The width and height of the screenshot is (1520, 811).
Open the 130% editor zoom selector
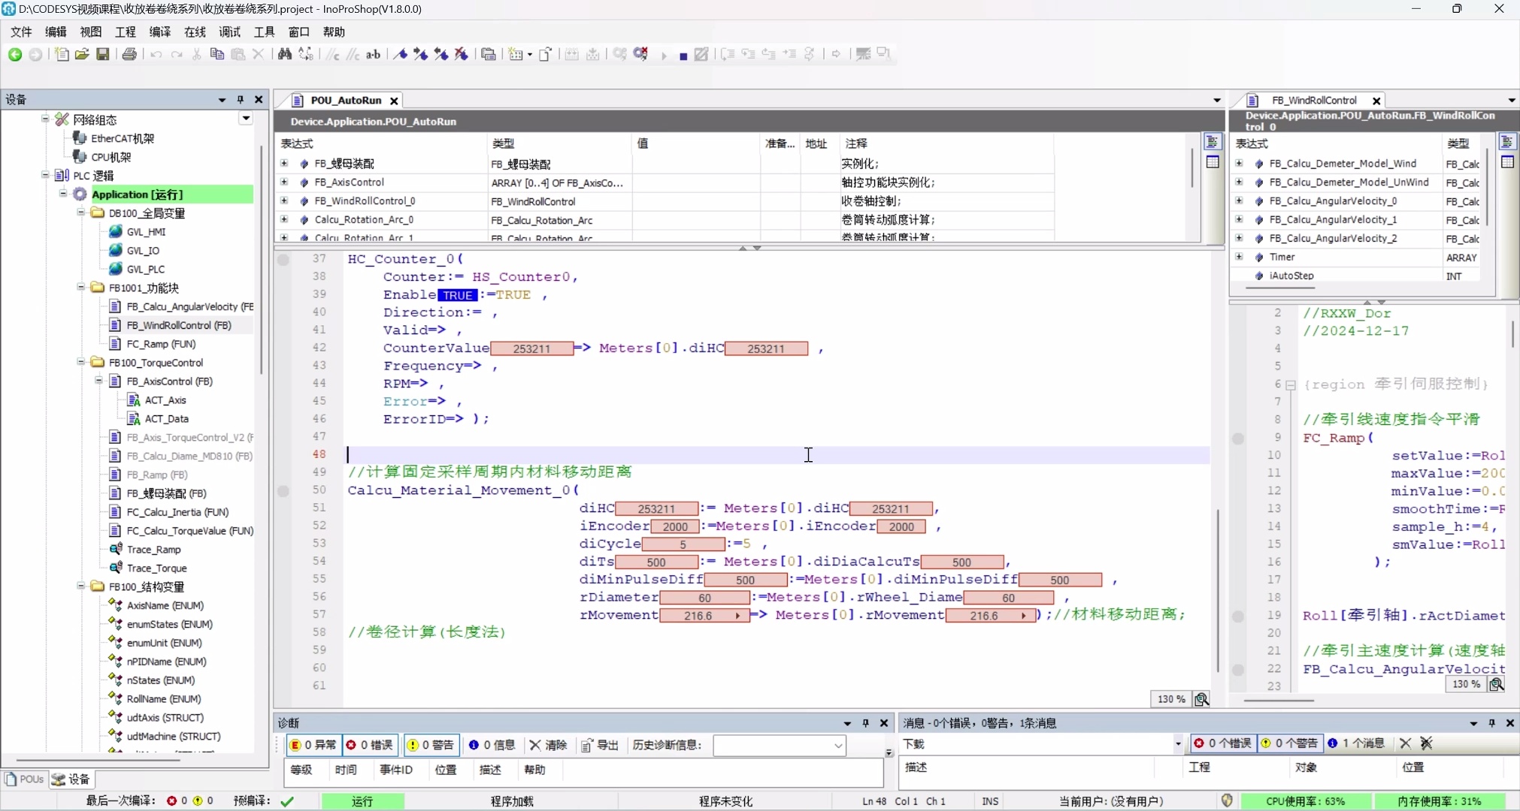1170,699
